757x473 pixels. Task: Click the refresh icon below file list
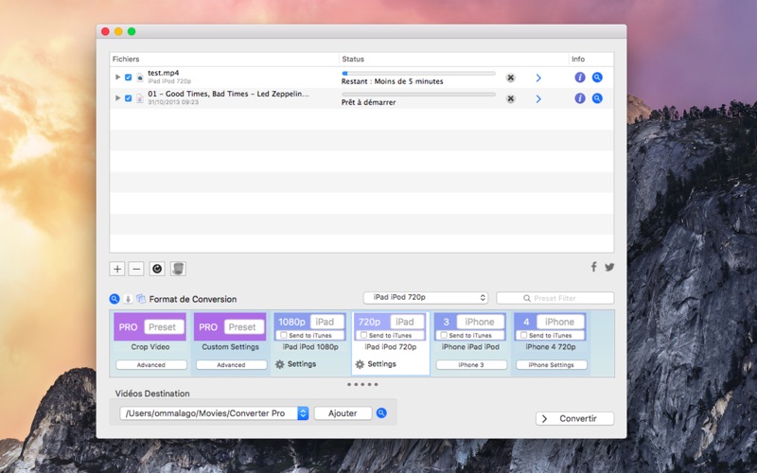click(157, 269)
